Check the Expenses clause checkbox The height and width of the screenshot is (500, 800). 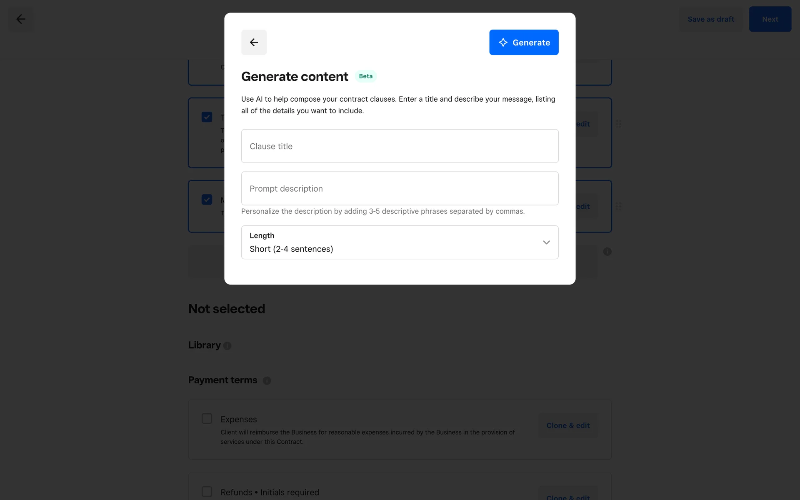click(207, 418)
